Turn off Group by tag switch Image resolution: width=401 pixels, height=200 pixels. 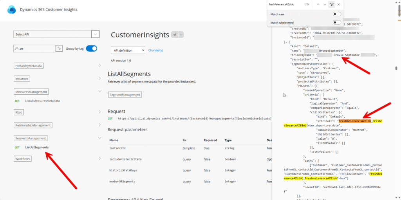pyautogui.click(x=92, y=49)
